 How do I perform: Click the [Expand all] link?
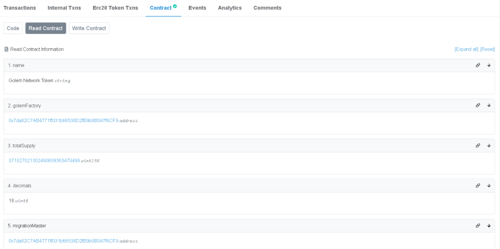pyautogui.click(x=466, y=49)
